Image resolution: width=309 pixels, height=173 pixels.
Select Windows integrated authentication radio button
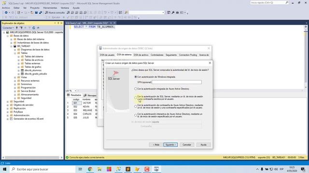click(136, 77)
